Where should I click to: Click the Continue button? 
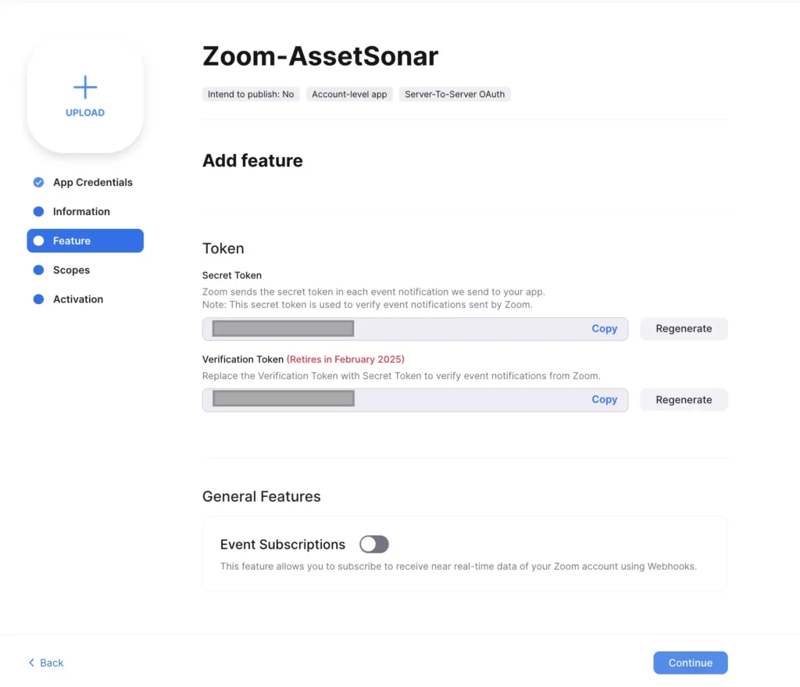pos(690,662)
